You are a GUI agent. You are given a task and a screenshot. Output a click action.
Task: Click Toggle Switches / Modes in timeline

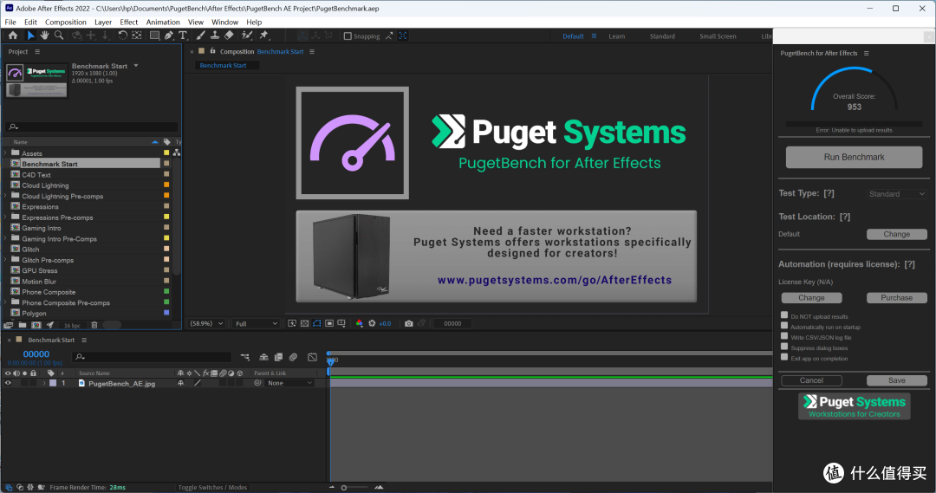[x=212, y=488]
